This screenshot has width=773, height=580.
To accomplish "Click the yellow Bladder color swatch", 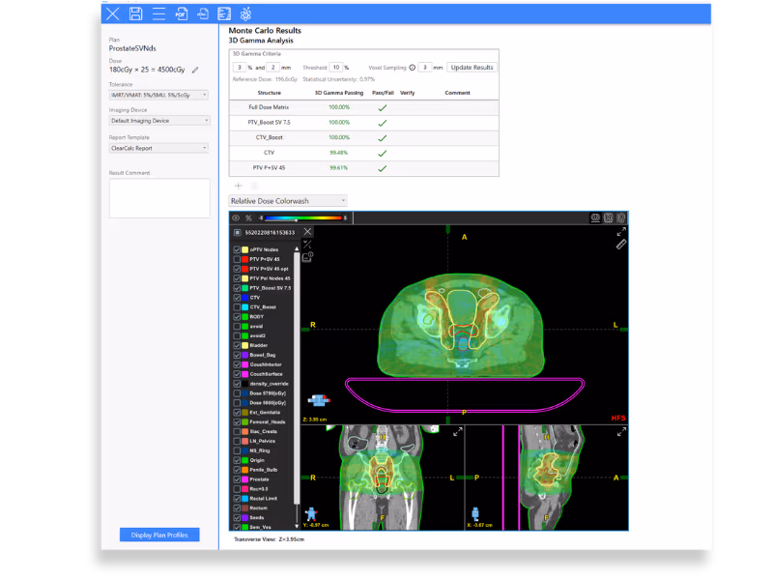I will pos(245,345).
